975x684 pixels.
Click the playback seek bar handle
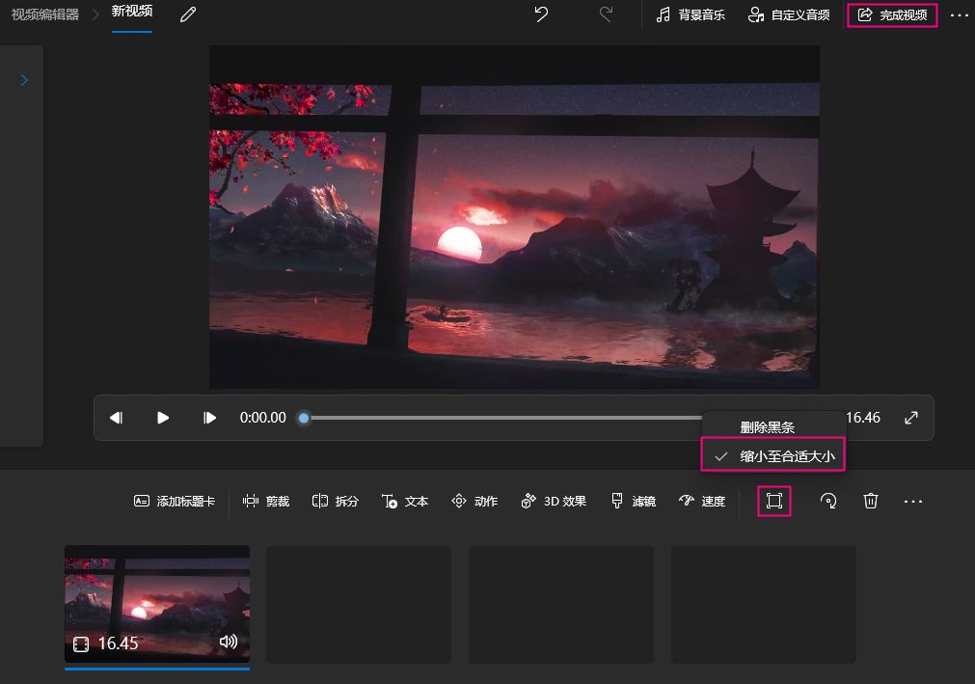[304, 418]
